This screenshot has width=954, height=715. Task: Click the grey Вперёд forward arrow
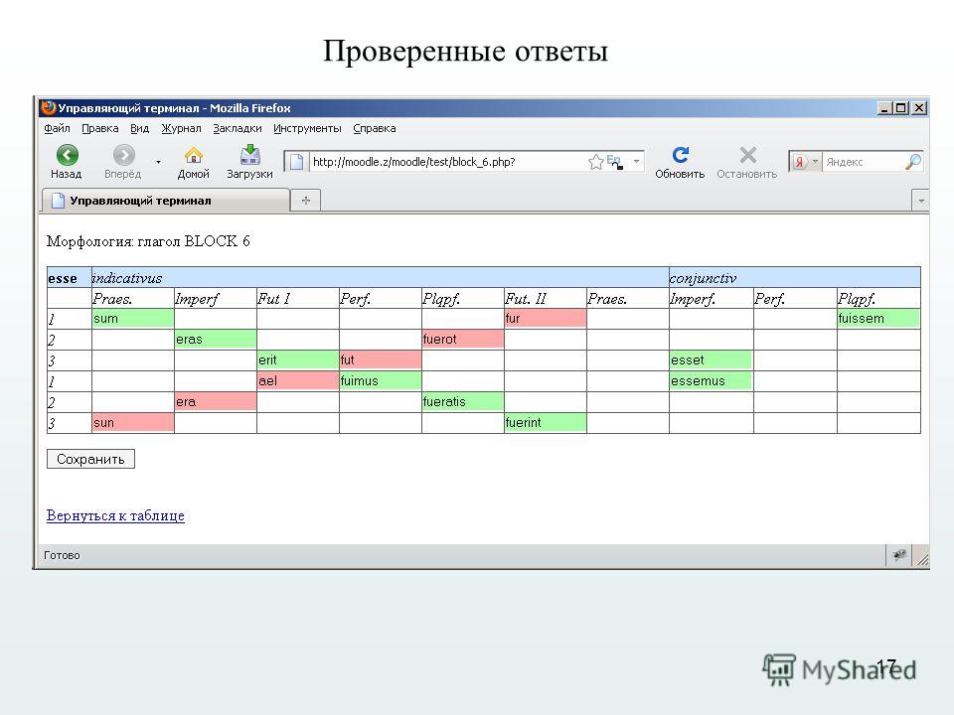(124, 155)
